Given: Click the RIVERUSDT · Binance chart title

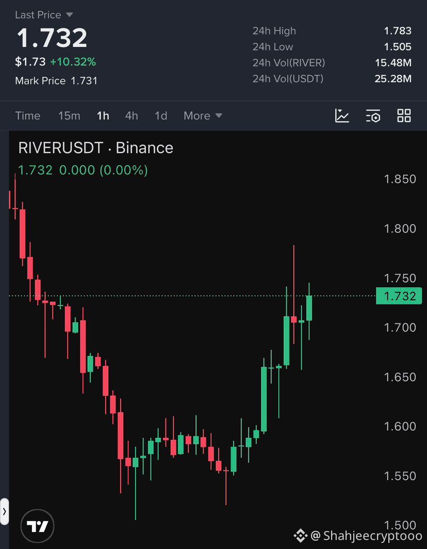Looking at the screenshot, I should coord(95,148).
